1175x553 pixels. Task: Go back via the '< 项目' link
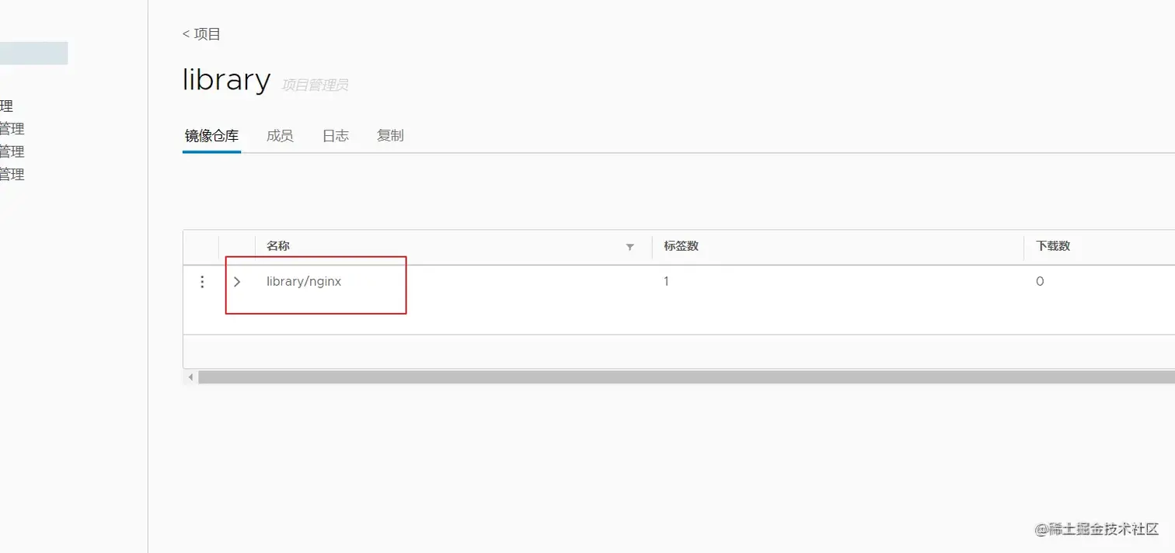coord(202,34)
